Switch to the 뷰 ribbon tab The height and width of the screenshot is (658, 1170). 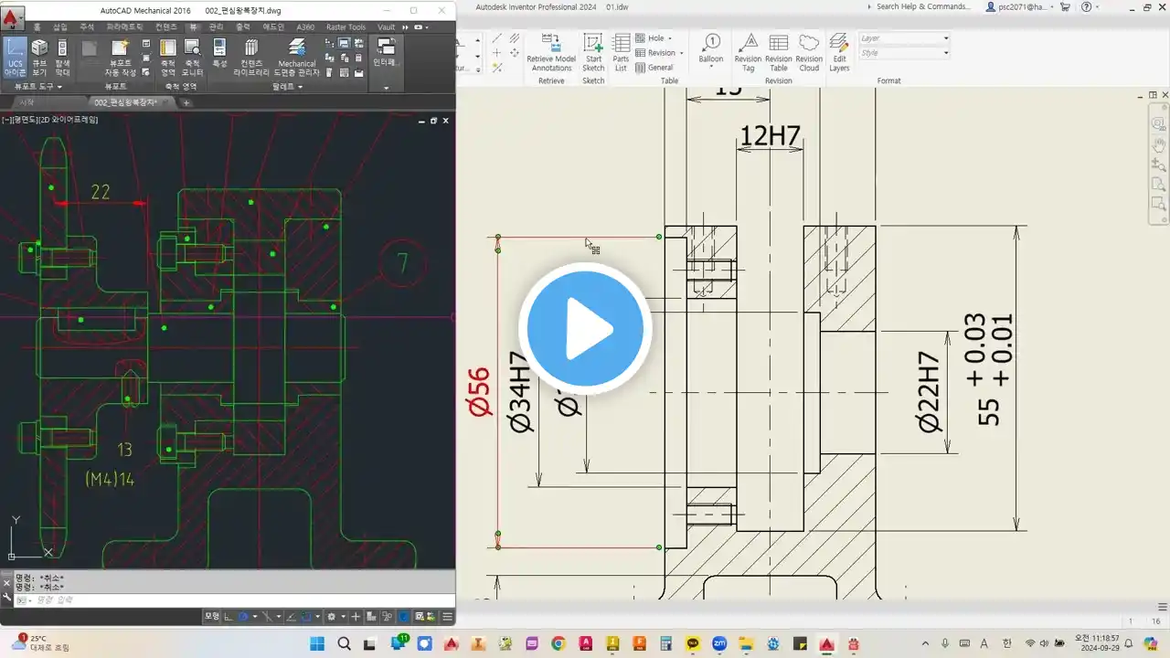click(193, 27)
